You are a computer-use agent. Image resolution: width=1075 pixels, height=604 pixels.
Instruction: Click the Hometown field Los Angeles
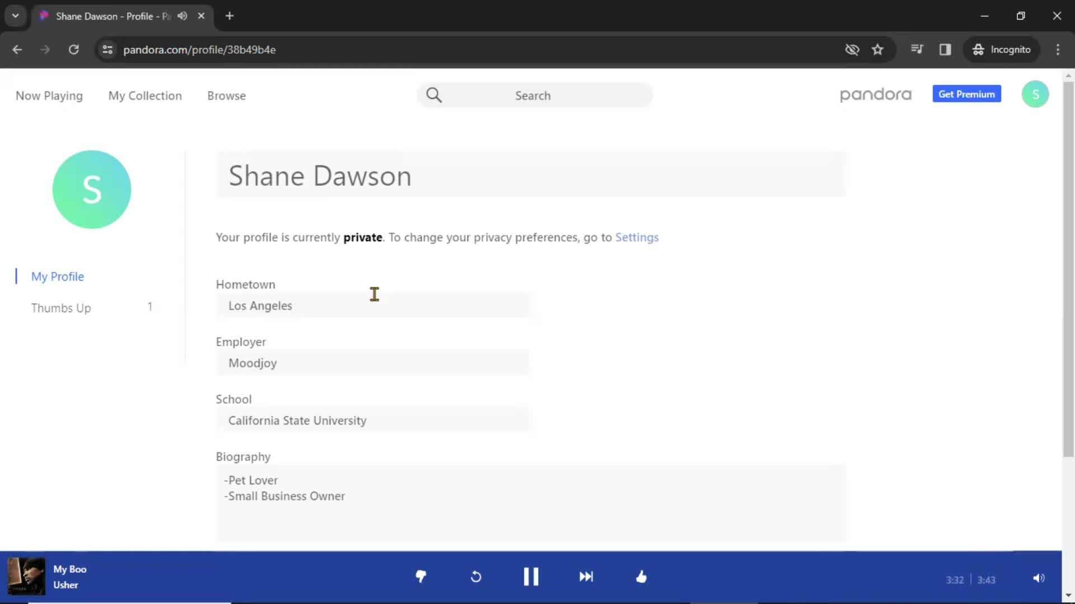373,306
